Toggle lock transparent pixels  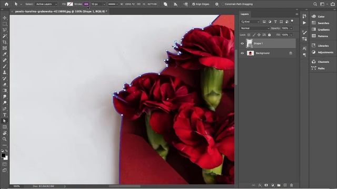(249, 35)
